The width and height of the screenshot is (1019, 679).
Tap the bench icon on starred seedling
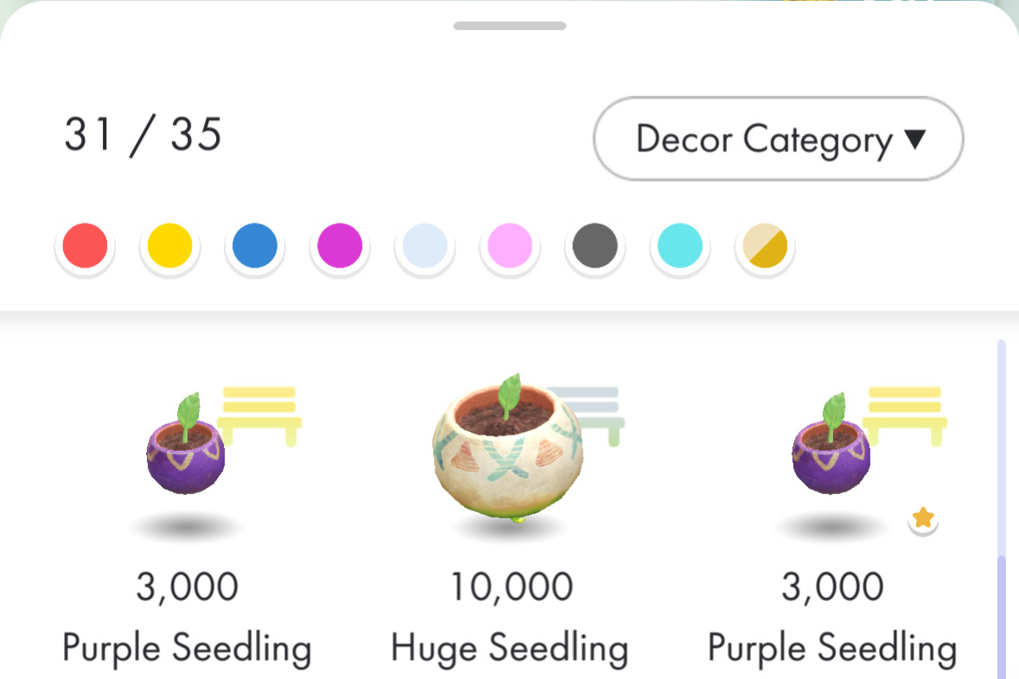coord(905,413)
